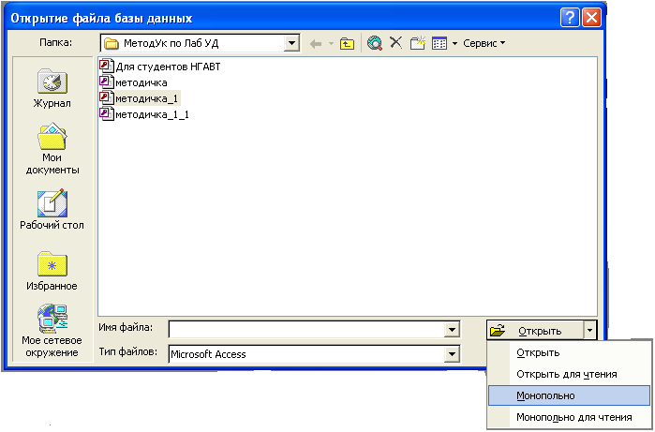Expand the Имя файла dropdown arrow
Image resolution: width=655 pixels, height=432 pixels.
click(452, 330)
